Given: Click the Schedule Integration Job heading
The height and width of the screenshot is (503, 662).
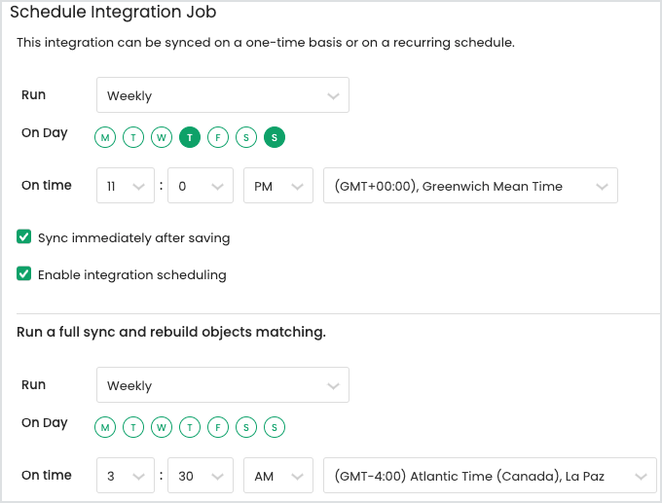Looking at the screenshot, I should (113, 12).
